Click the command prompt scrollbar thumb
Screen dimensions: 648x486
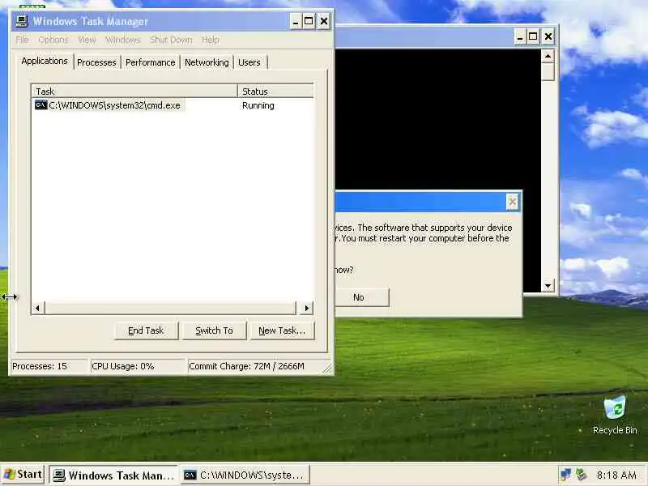(x=548, y=72)
